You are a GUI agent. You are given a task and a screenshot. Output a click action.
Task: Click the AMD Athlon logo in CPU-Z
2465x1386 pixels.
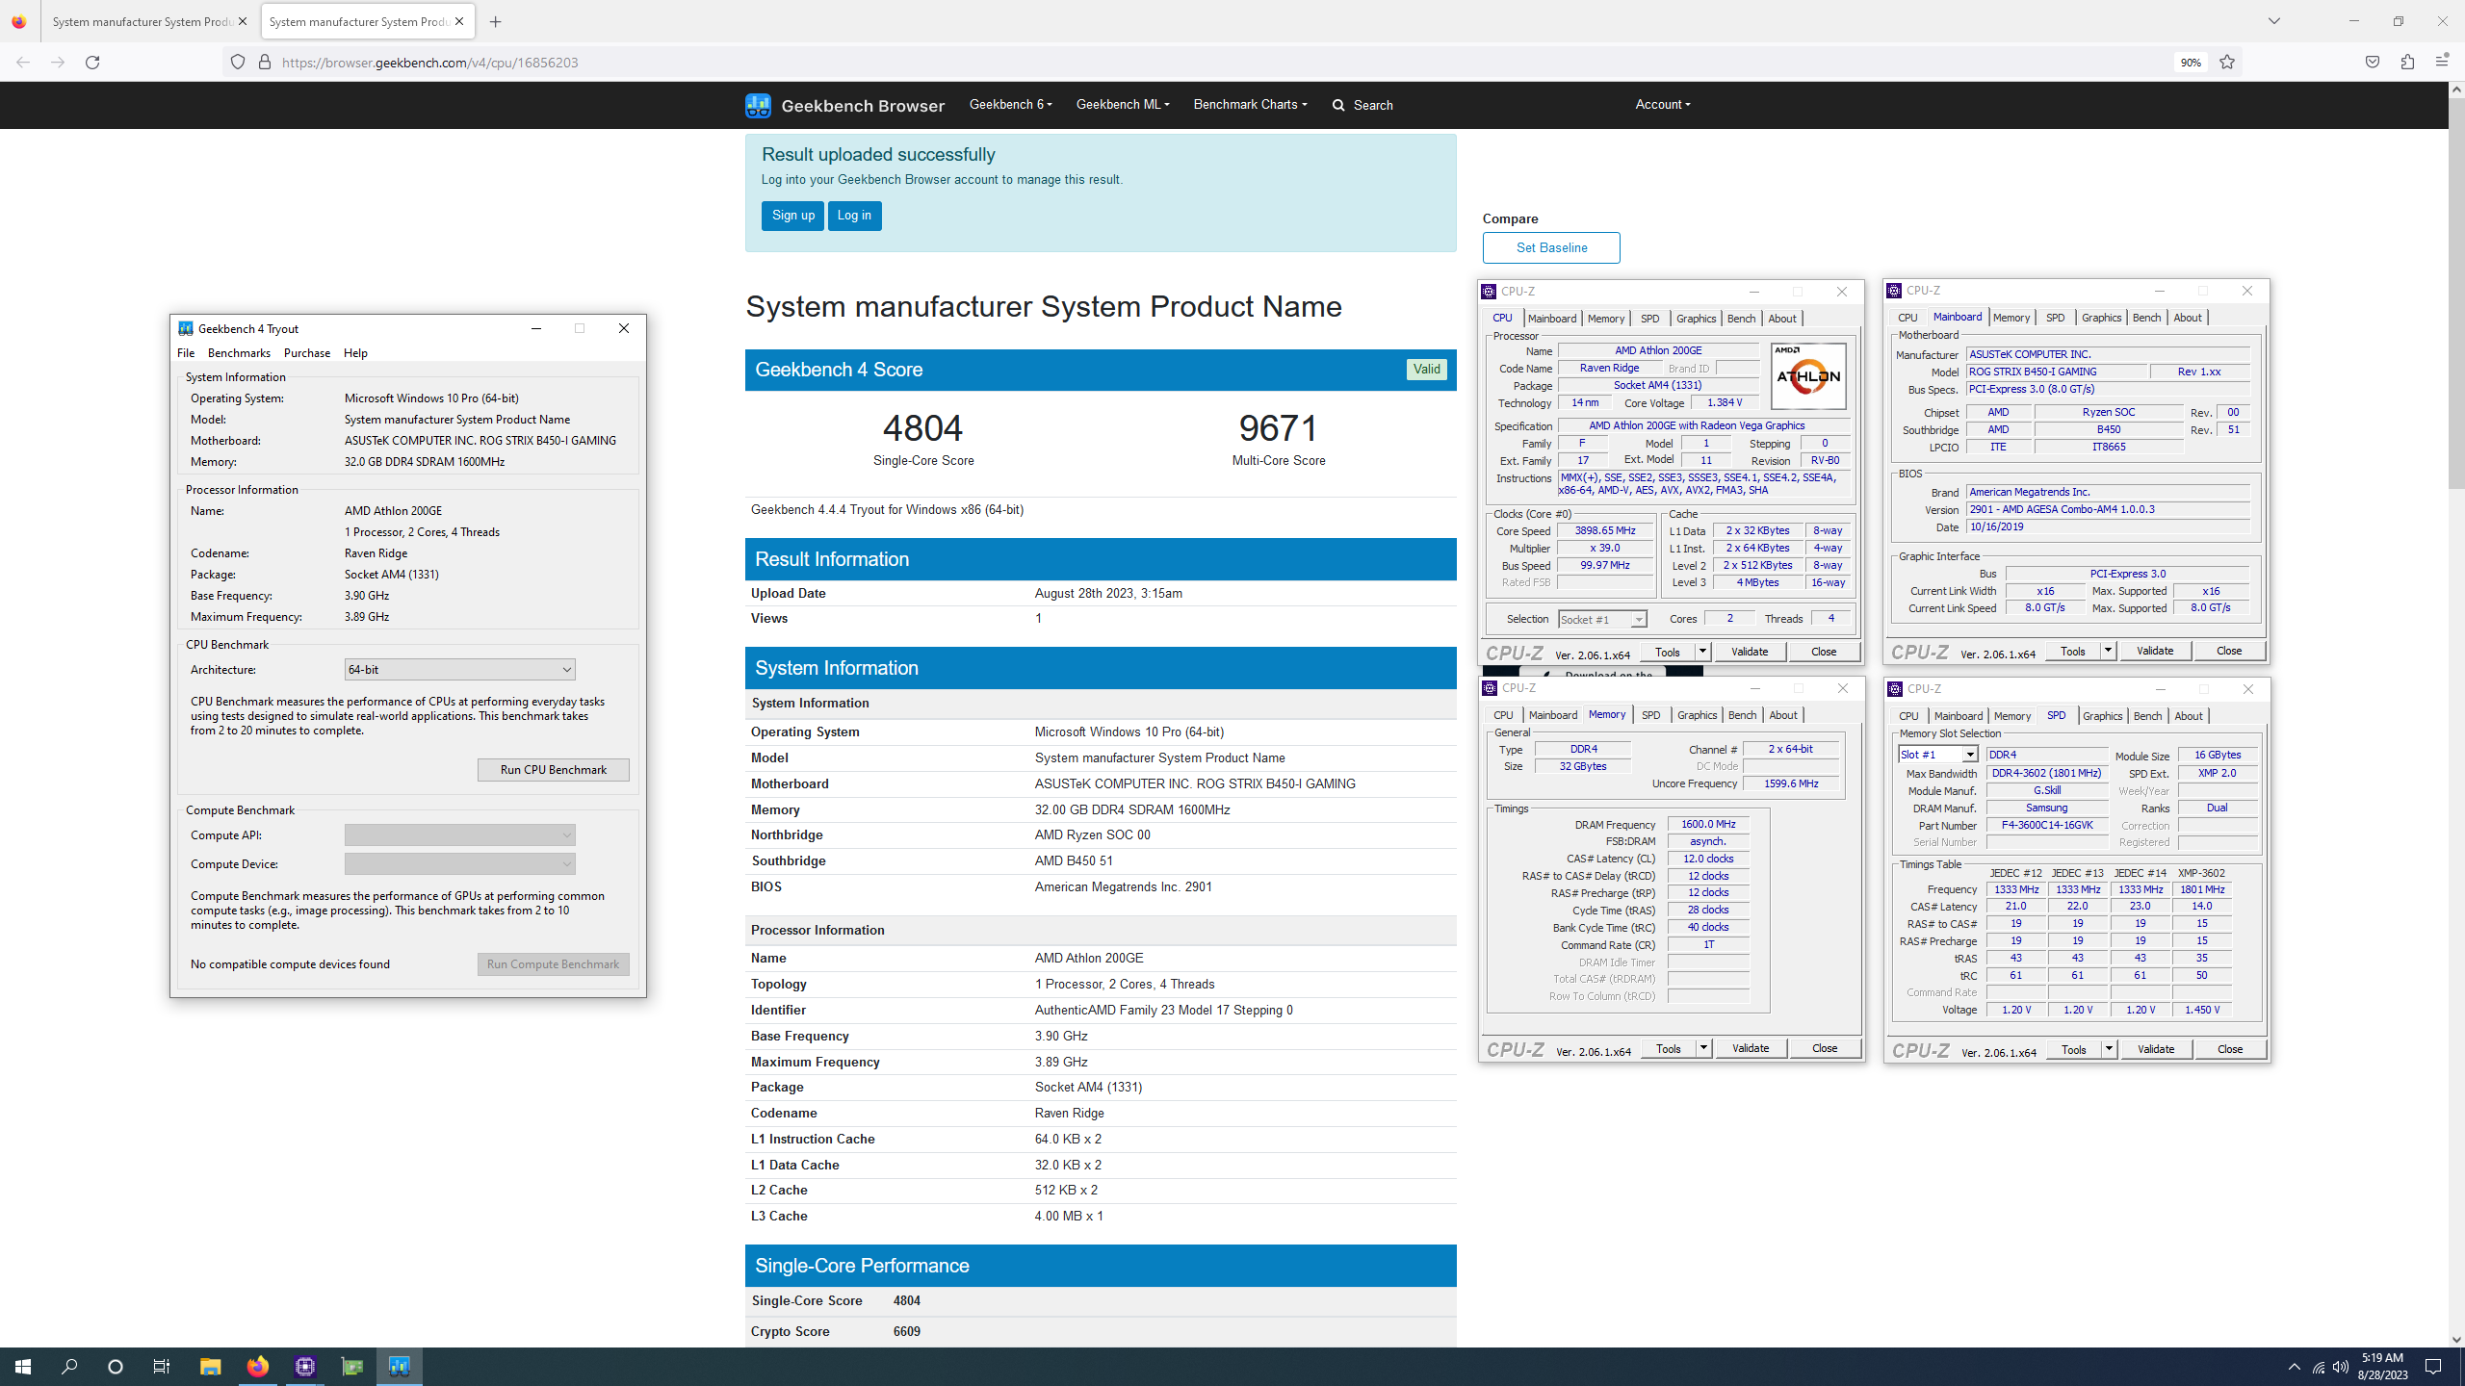click(x=1808, y=376)
